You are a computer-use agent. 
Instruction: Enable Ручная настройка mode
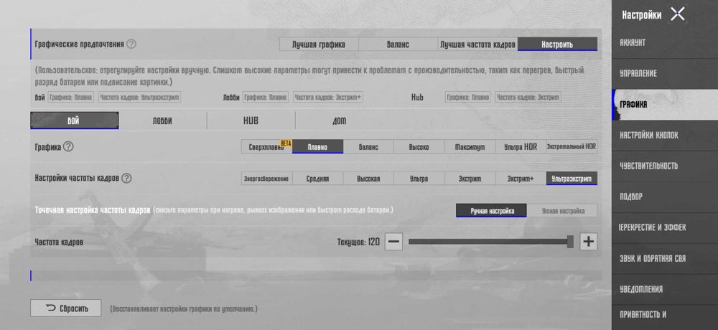click(x=491, y=210)
